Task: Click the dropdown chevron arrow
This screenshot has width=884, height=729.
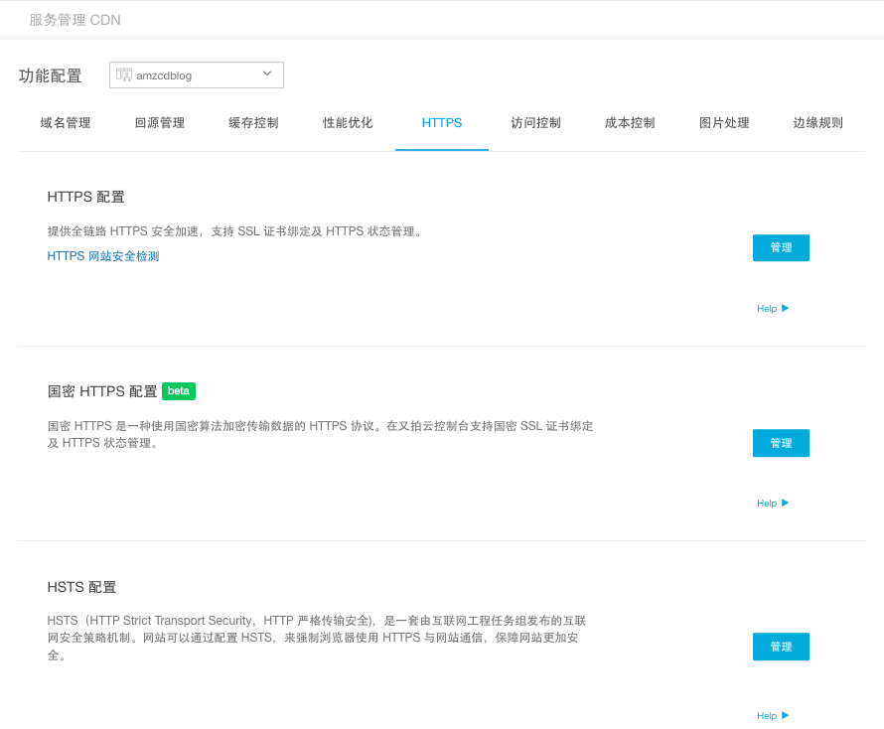Action: click(x=267, y=74)
